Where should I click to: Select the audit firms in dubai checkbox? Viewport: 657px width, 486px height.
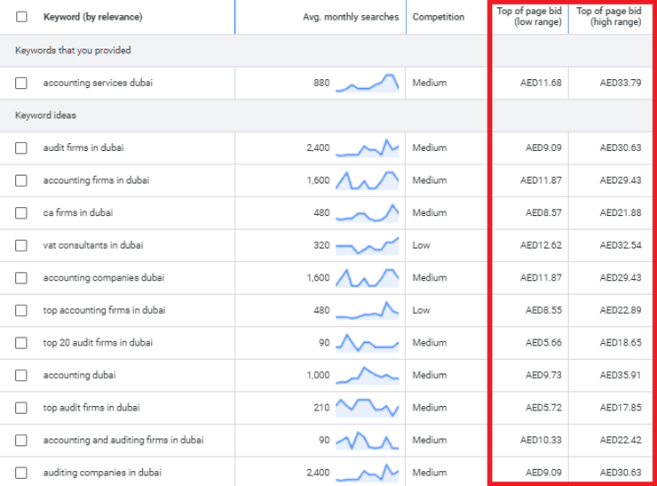click(x=21, y=148)
